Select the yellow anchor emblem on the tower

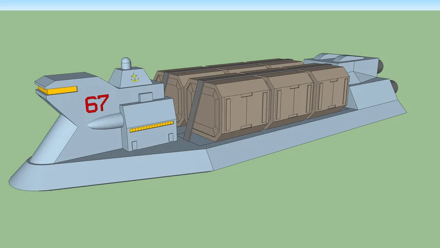134,77
